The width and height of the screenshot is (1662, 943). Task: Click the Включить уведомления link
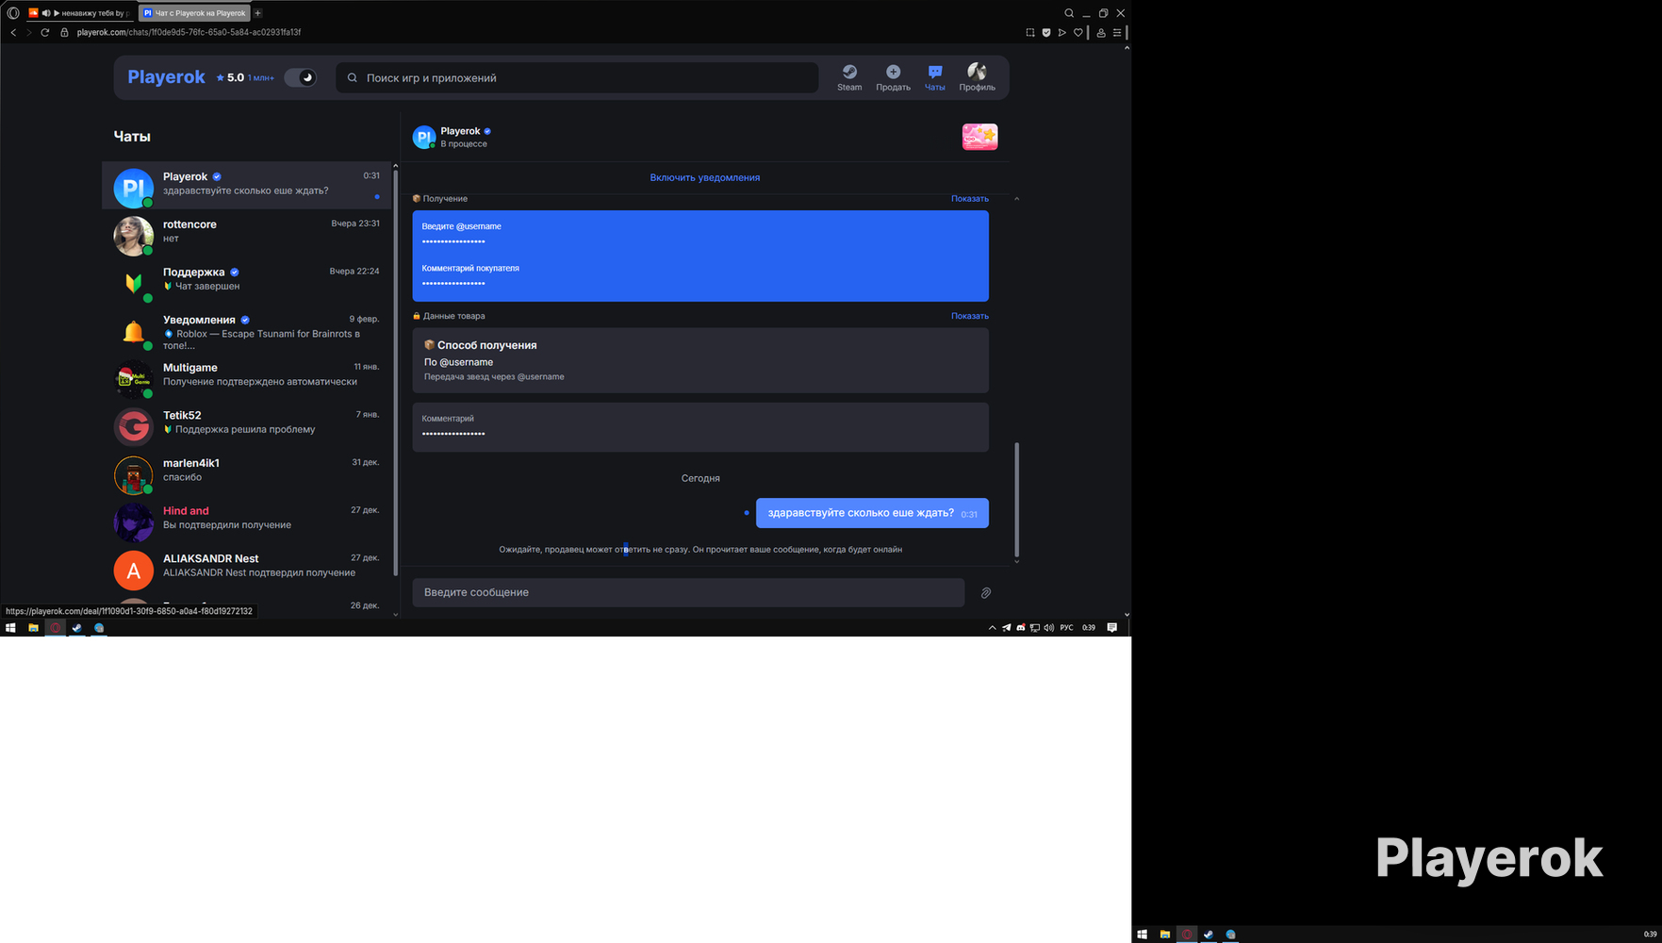[705, 177]
